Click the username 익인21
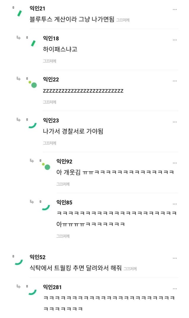The image size is (189, 318). (38, 9)
